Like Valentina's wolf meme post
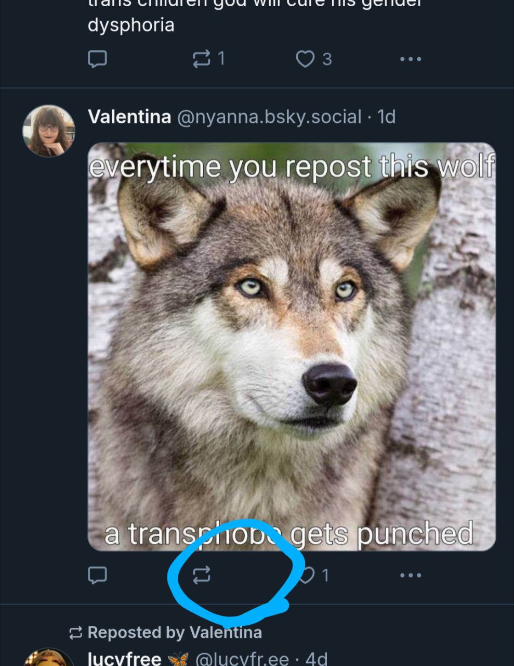Screen dimensions: 514x666 308,574
